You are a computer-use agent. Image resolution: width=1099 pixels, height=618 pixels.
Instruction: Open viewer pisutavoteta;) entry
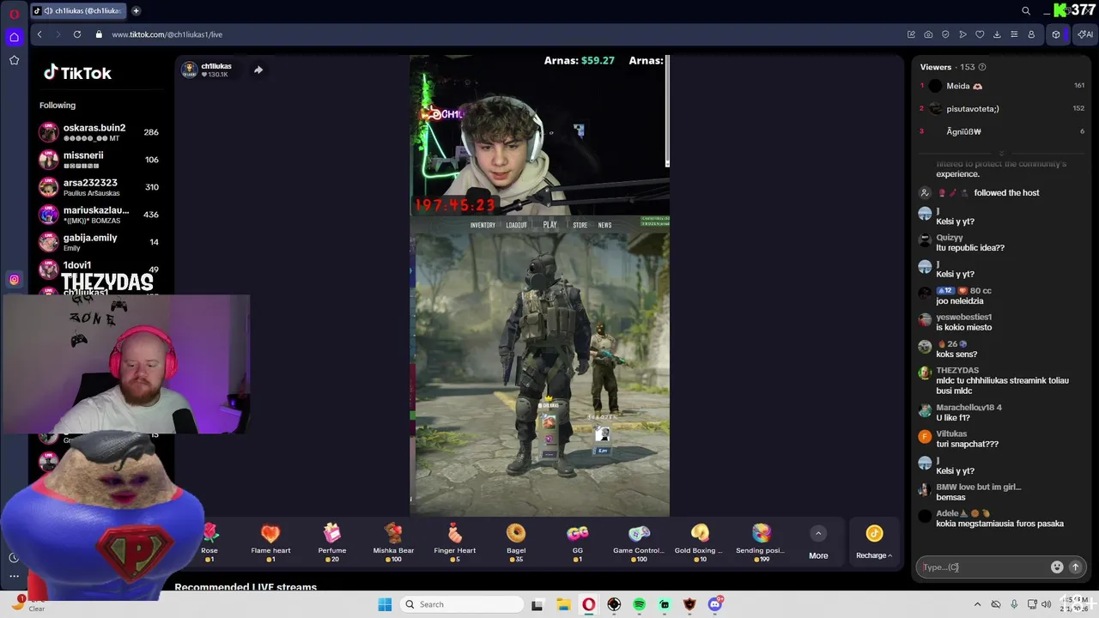[1002, 109]
